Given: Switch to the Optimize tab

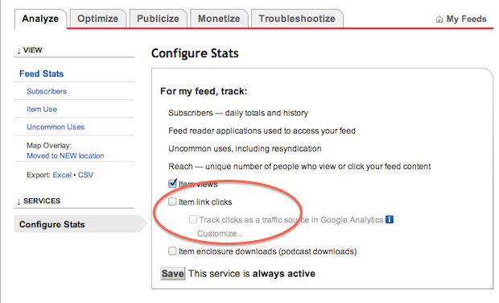Looking at the screenshot, I should coord(98,19).
